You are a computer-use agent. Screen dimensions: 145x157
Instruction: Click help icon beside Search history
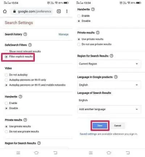point(25,34)
